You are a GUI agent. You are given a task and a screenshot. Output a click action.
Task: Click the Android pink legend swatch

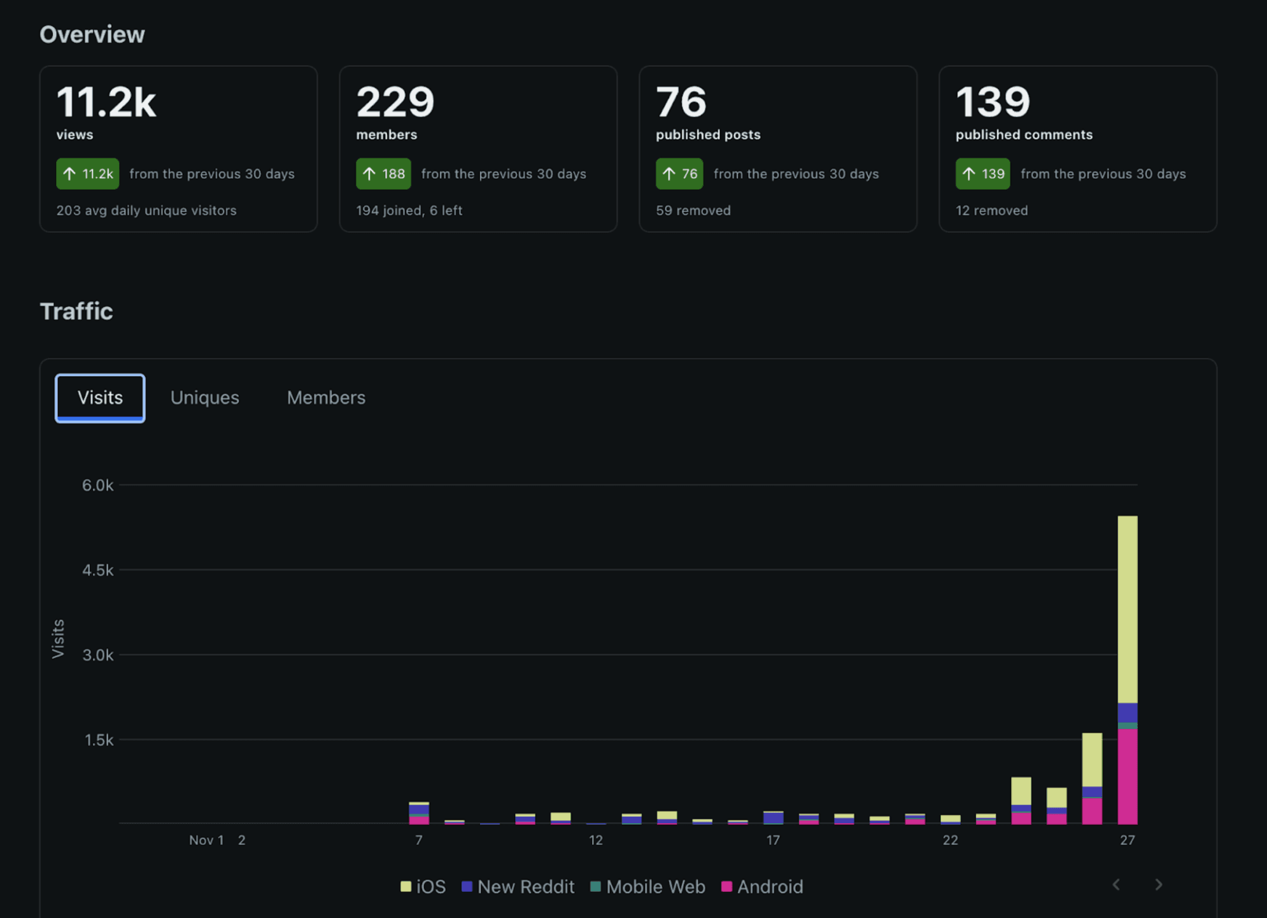[726, 886]
